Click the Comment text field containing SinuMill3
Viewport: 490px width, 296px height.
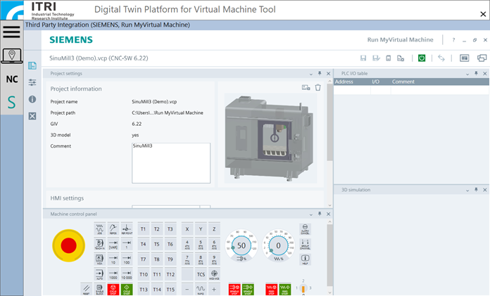(171, 162)
